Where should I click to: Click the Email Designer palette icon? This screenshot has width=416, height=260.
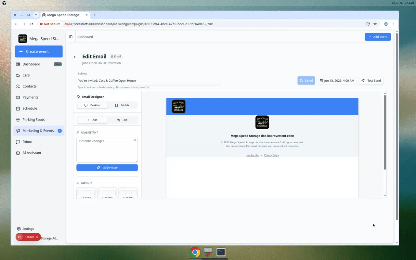pos(78,97)
